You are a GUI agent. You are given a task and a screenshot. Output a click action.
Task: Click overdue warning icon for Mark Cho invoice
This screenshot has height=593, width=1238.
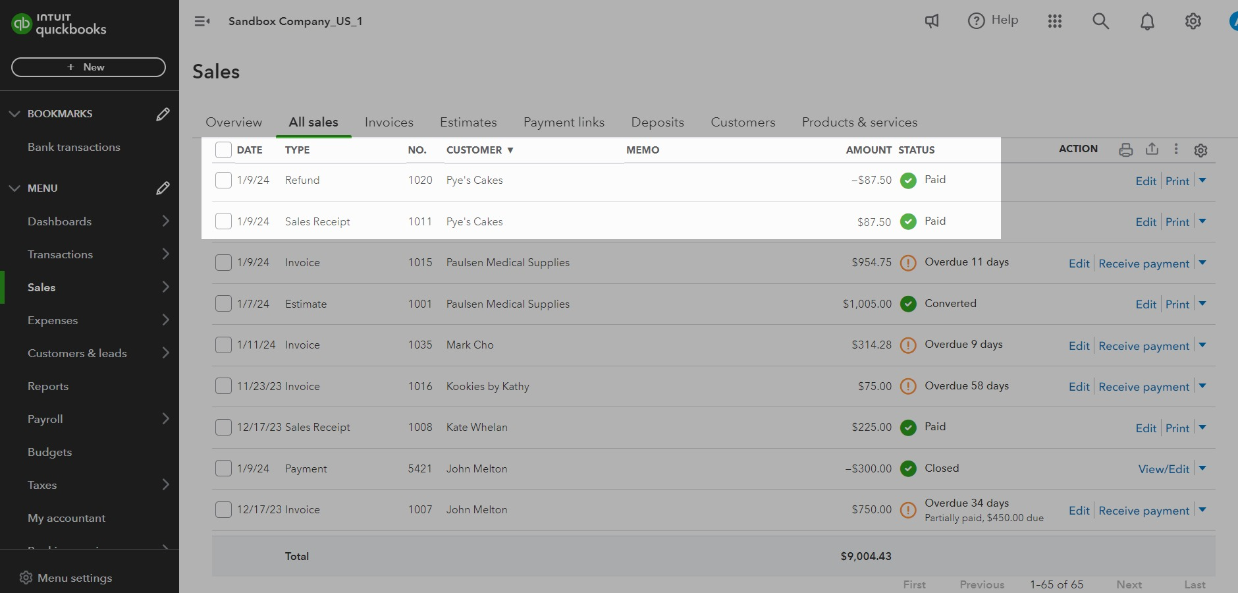coord(908,345)
